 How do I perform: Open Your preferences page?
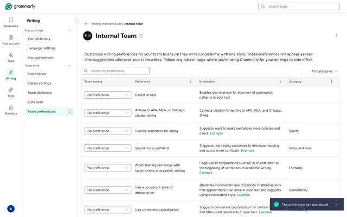tap(41, 58)
